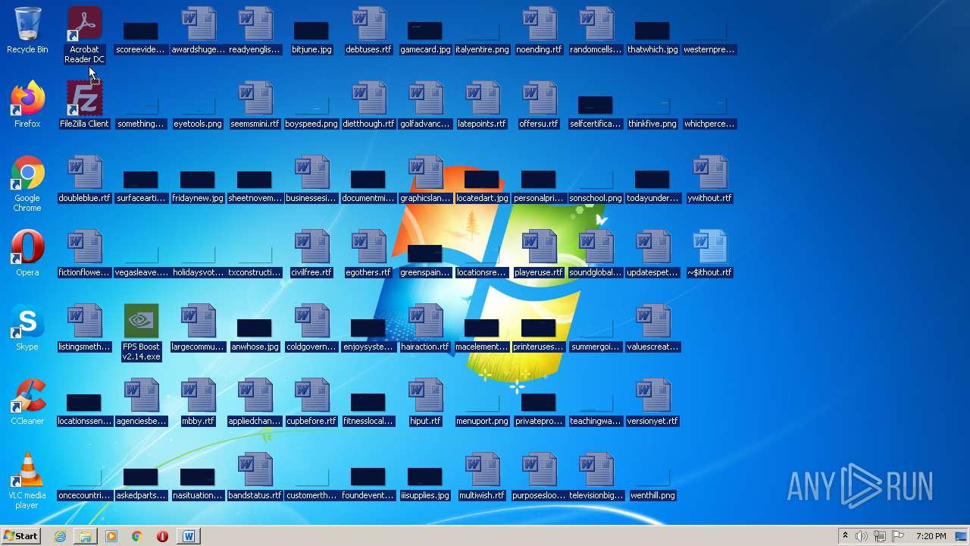Click the Opera taskbar icon
Viewport: 970px width, 546px height.
[x=162, y=536]
